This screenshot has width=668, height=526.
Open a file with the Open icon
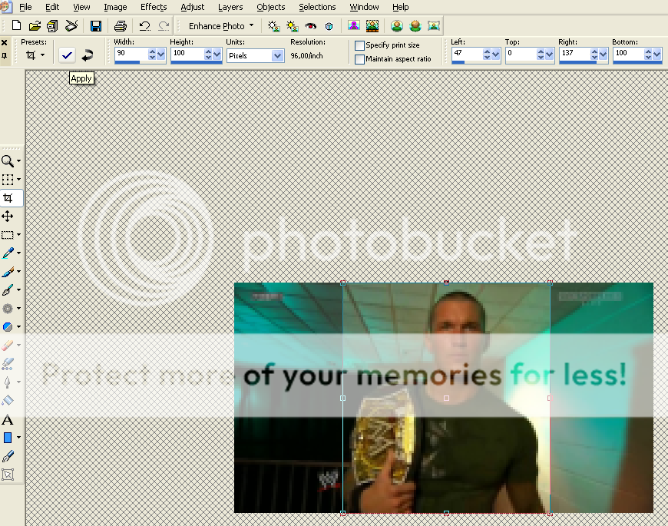(x=34, y=25)
